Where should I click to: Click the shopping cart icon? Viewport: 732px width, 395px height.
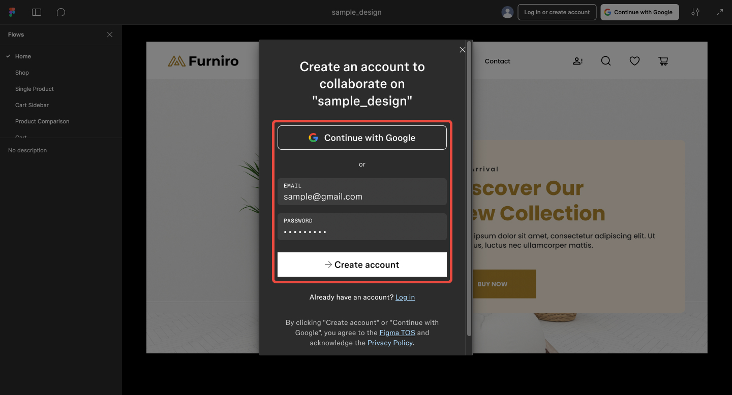[663, 61]
